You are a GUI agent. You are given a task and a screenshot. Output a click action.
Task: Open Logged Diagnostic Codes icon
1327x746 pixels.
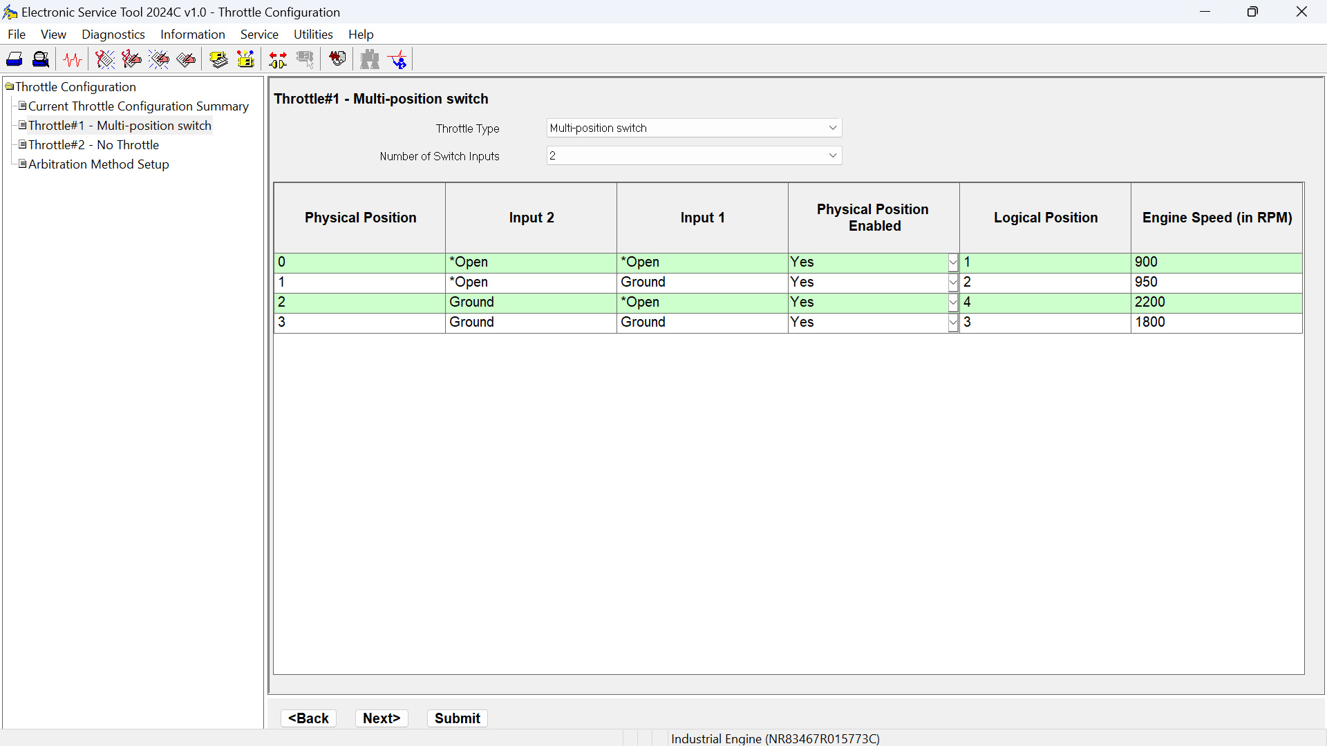click(x=131, y=60)
